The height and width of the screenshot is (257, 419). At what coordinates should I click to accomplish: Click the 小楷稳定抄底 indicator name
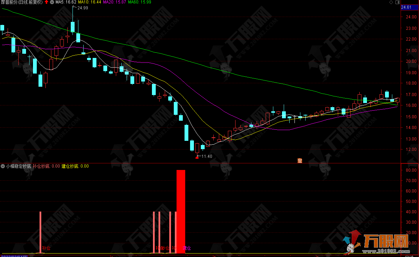pyautogui.click(x=19, y=166)
